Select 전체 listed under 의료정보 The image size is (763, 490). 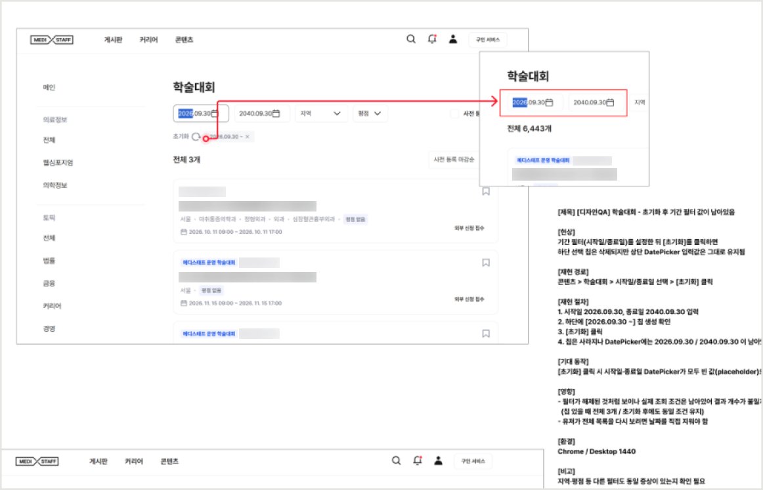(49, 140)
